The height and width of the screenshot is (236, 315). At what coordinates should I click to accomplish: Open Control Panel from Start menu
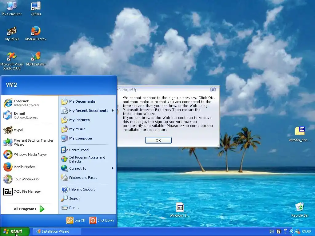[x=88, y=150]
